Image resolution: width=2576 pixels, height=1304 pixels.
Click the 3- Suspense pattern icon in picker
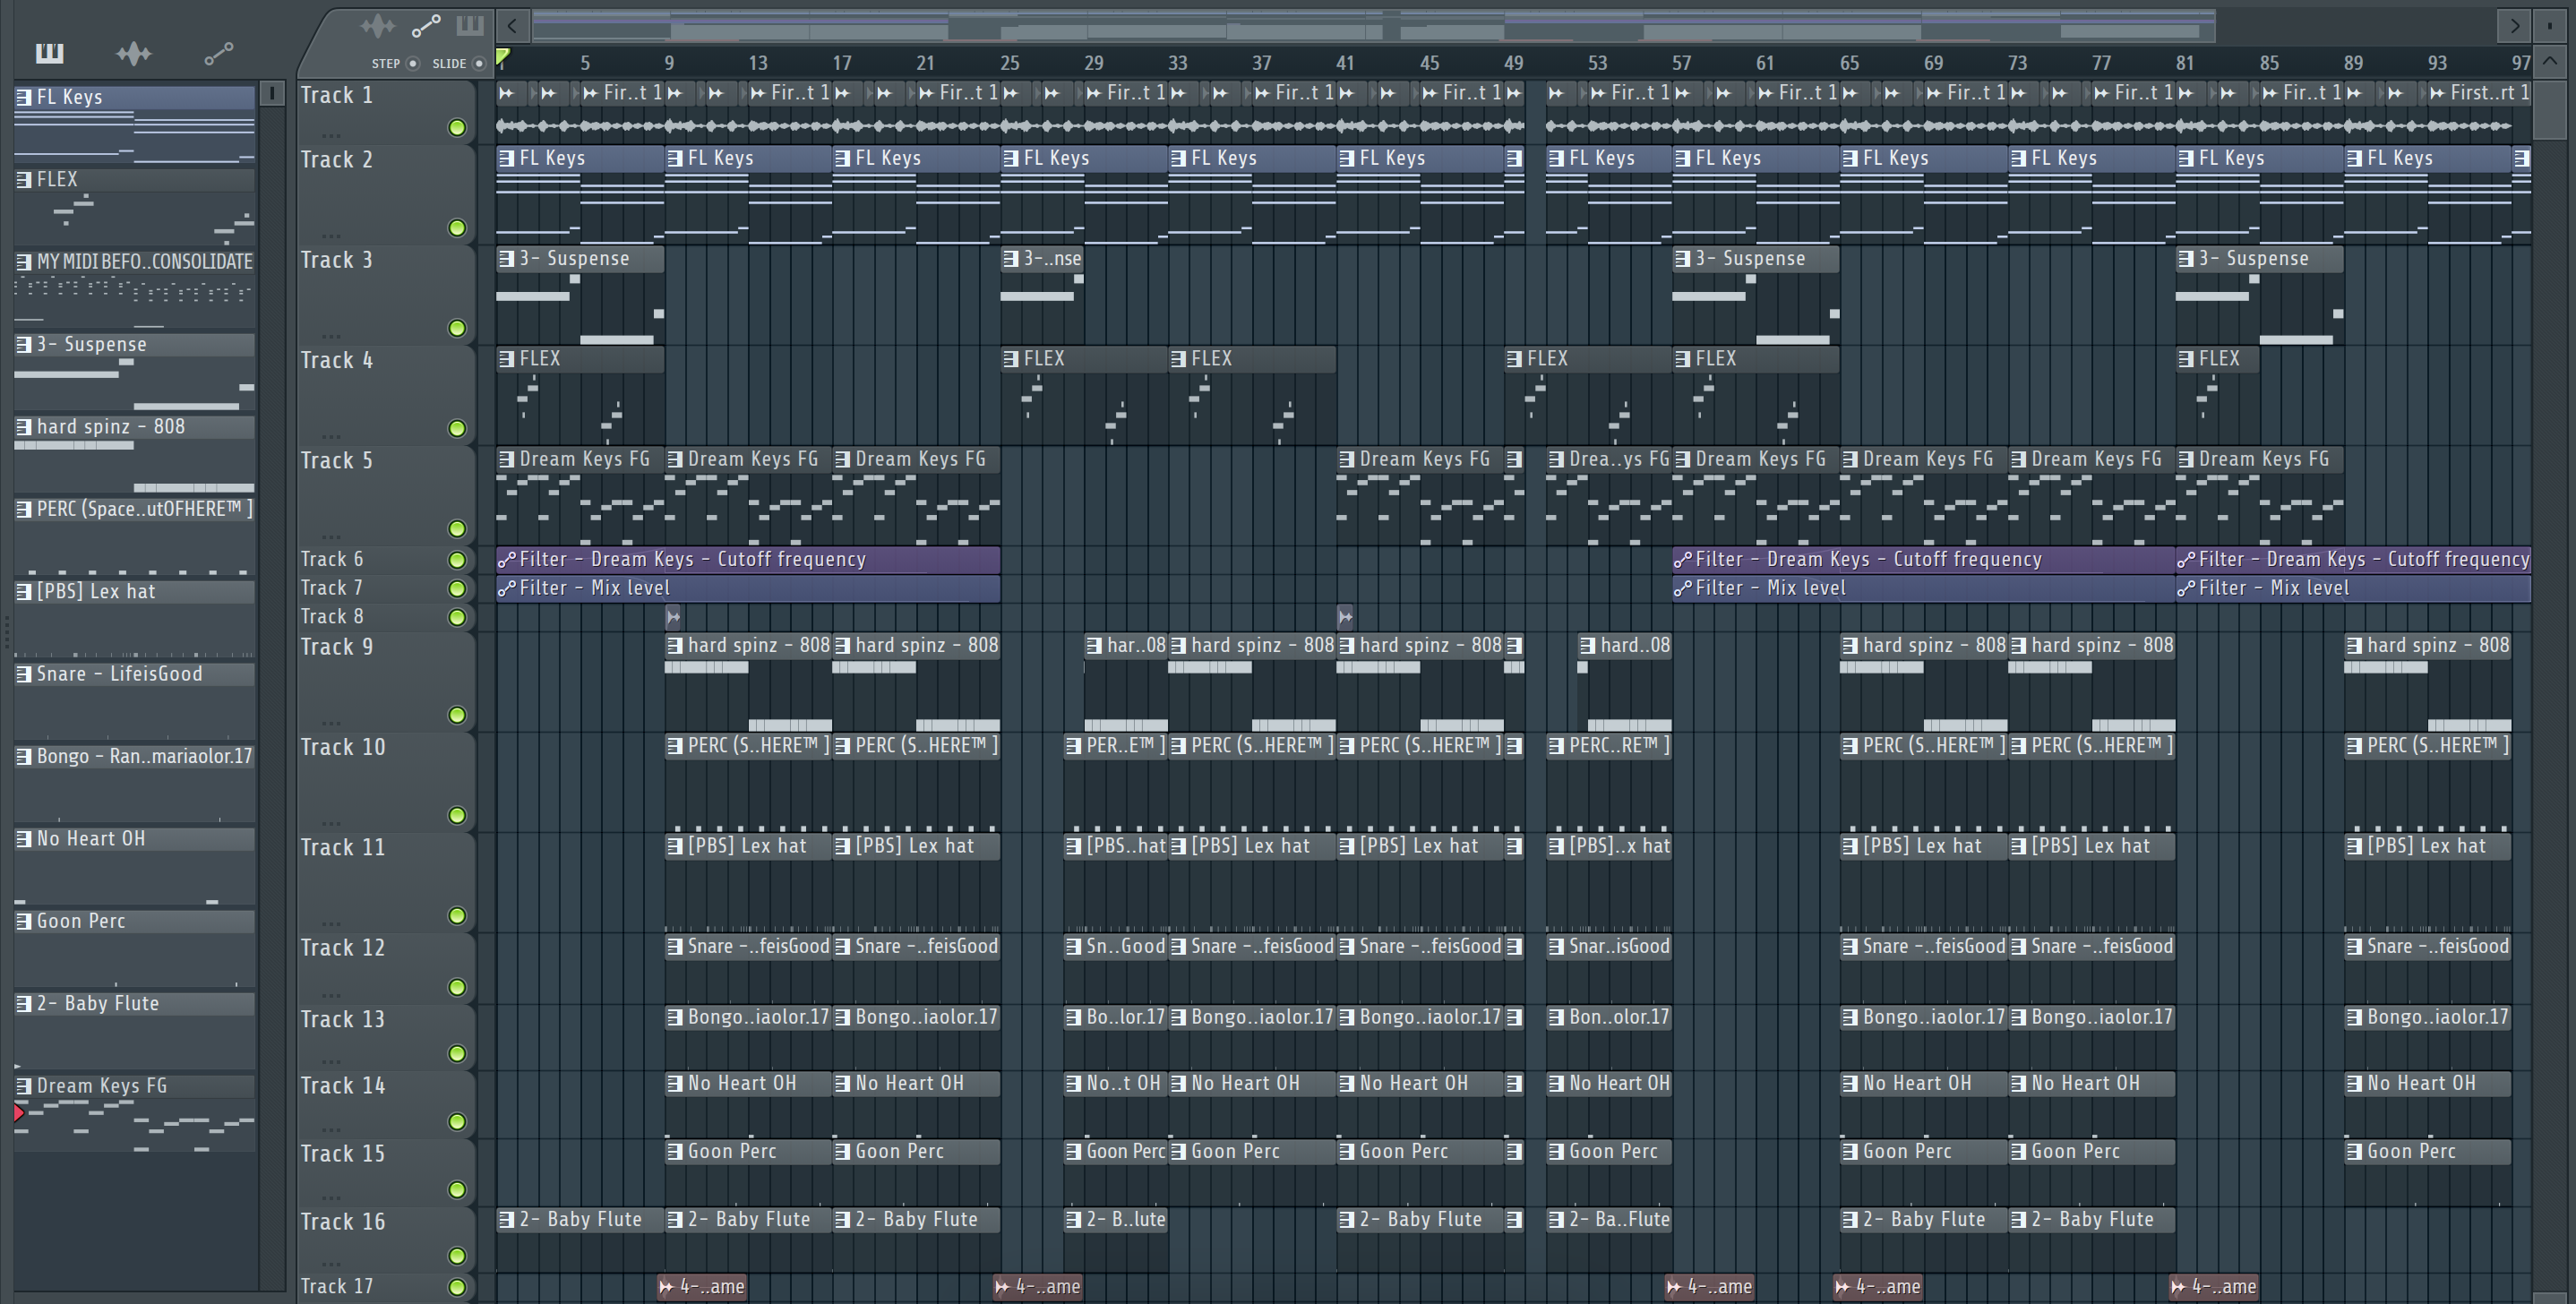(x=23, y=344)
